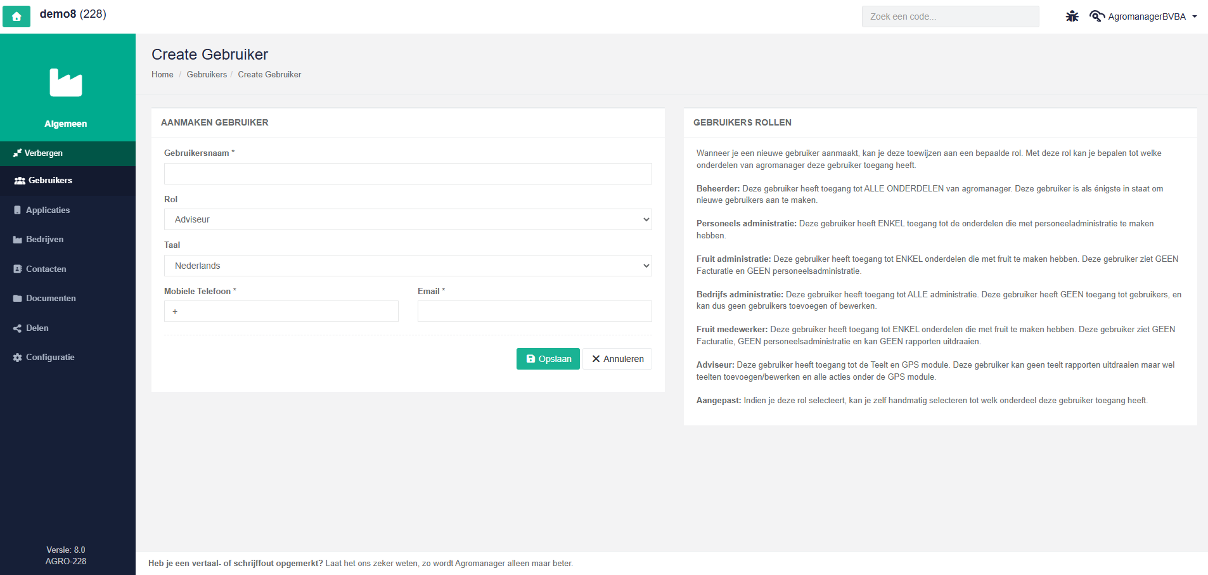Click the Delen share icon
Screen dimensions: 1208x575
click(x=18, y=328)
